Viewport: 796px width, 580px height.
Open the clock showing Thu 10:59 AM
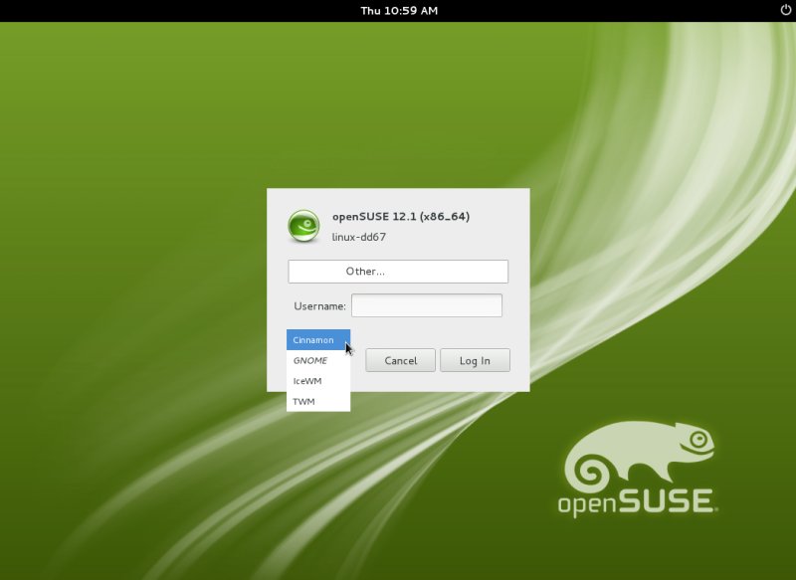[399, 11]
